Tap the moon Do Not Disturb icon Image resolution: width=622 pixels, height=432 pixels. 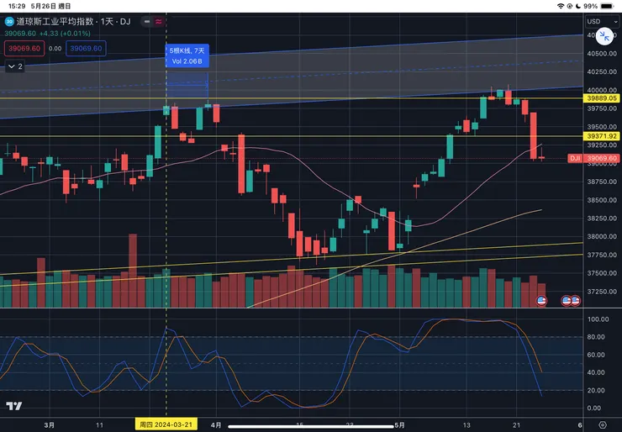click(578, 6)
